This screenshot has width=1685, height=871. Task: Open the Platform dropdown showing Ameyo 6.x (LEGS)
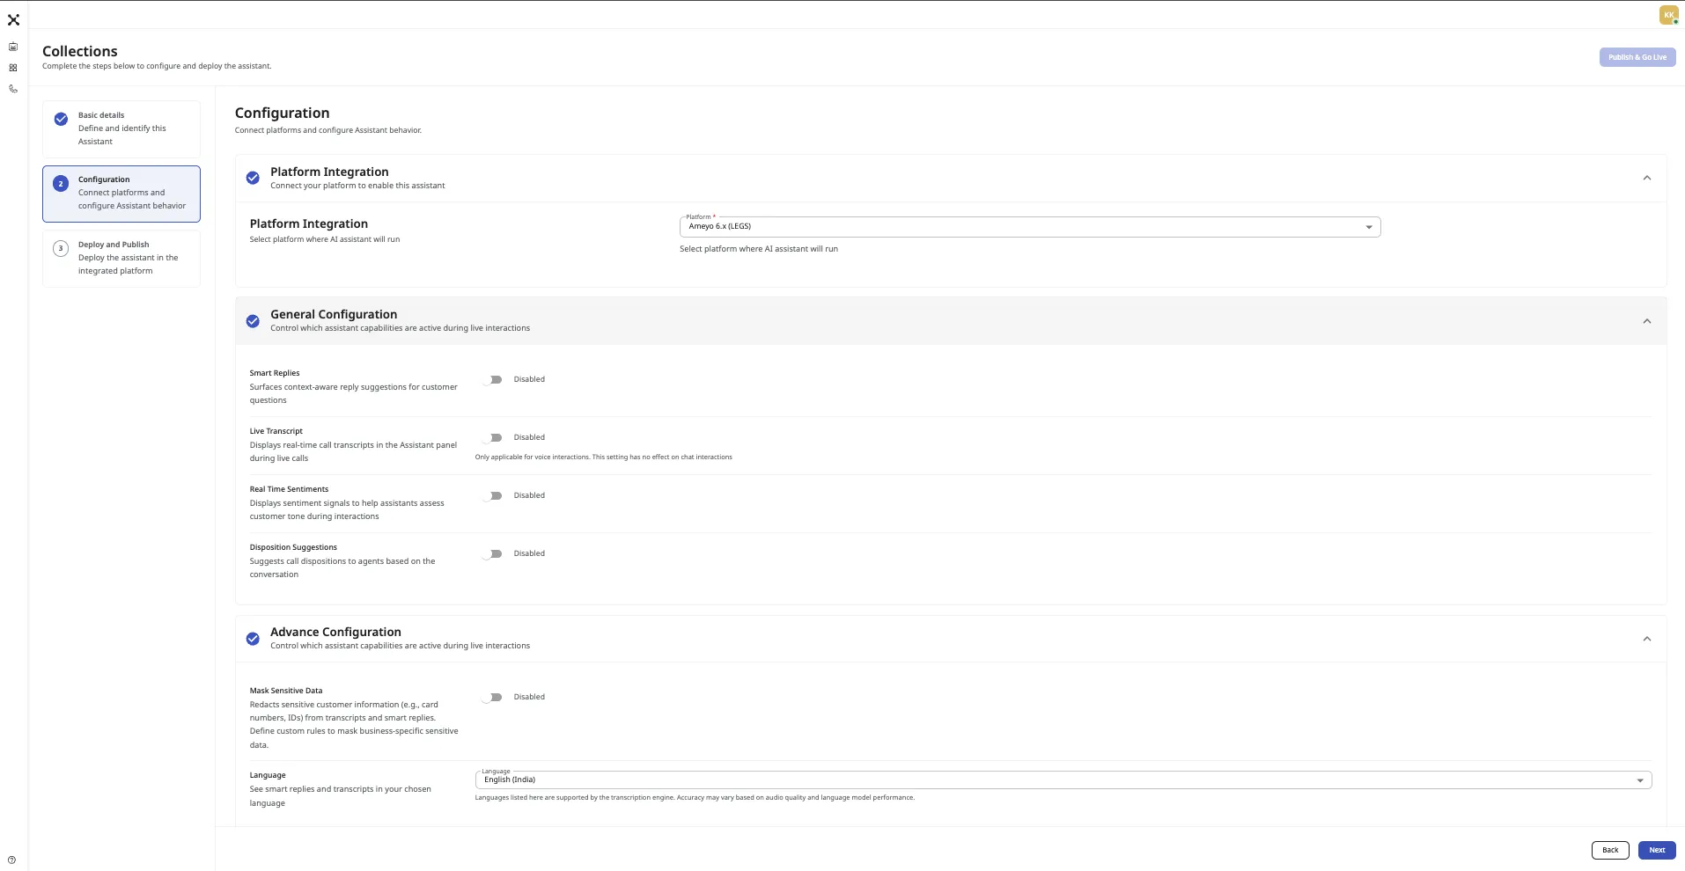click(x=1030, y=227)
